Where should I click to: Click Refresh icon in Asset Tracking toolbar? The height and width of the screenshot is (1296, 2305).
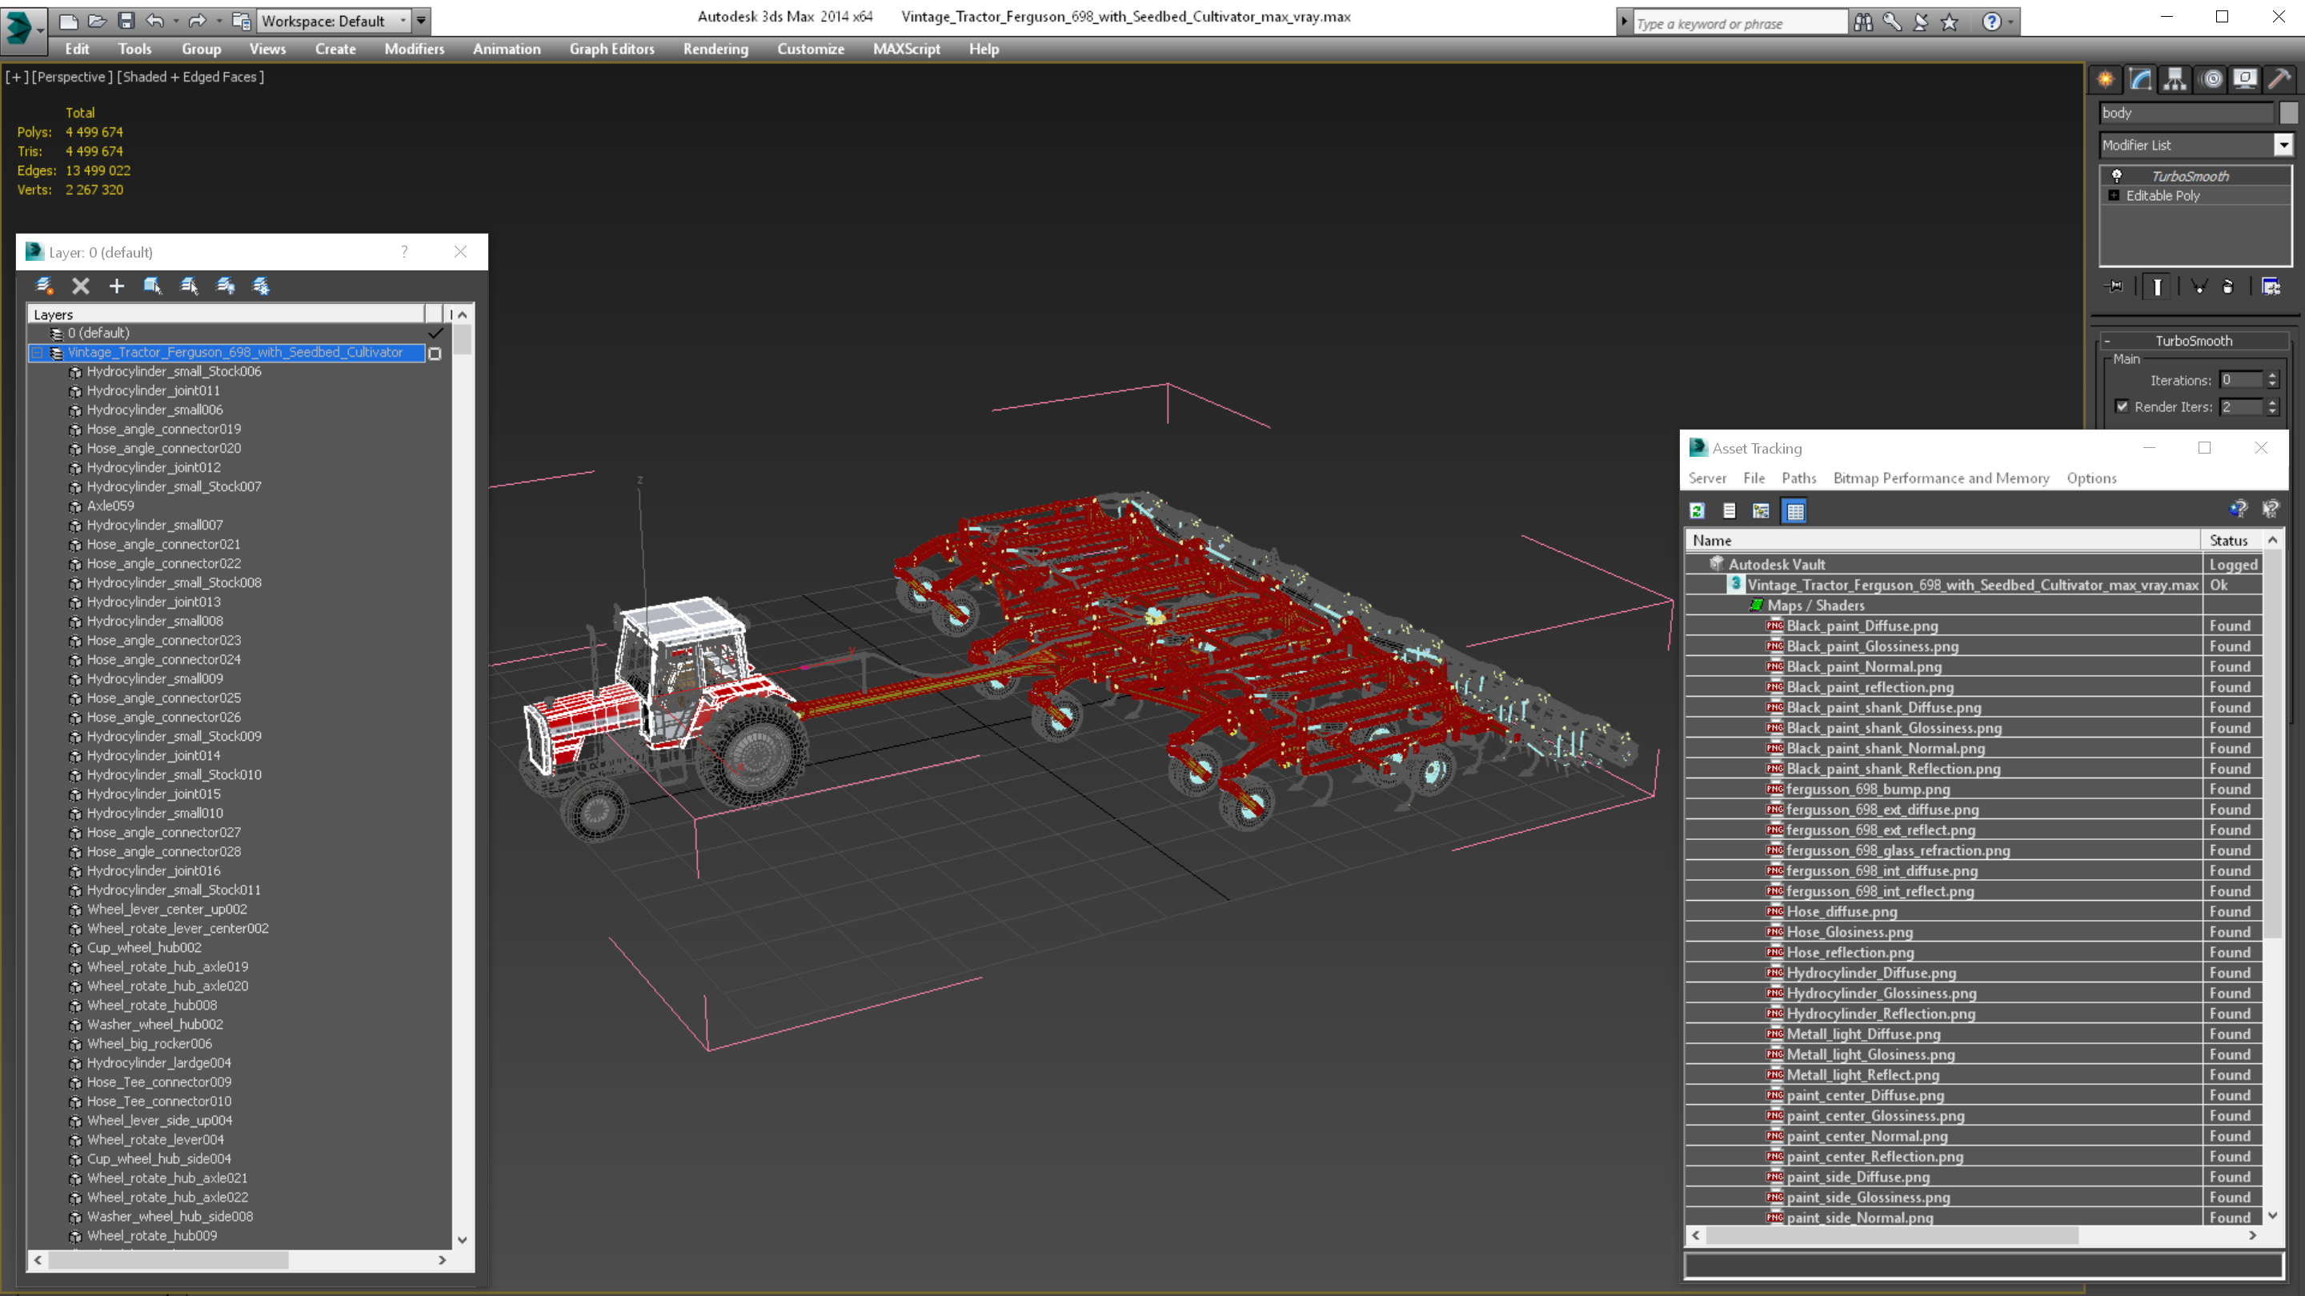[1698, 510]
